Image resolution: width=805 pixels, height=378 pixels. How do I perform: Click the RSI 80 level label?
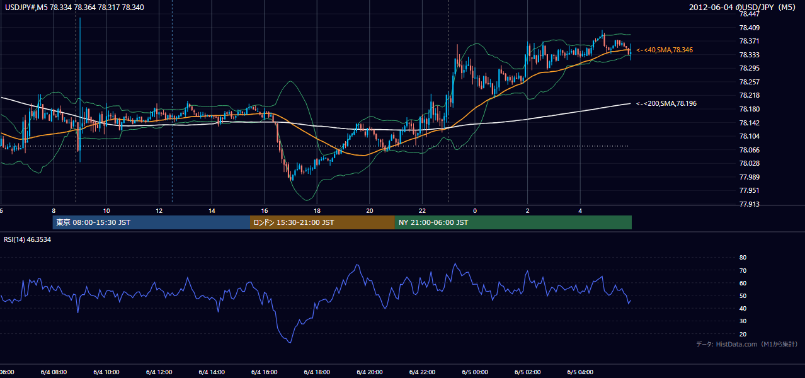(743, 258)
